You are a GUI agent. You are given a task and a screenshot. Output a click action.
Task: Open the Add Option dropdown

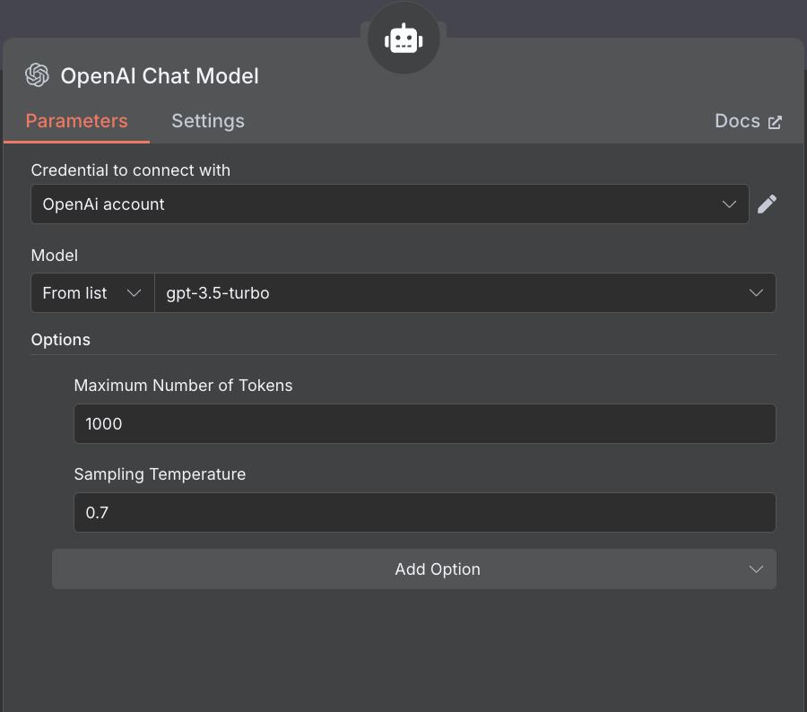tap(413, 569)
